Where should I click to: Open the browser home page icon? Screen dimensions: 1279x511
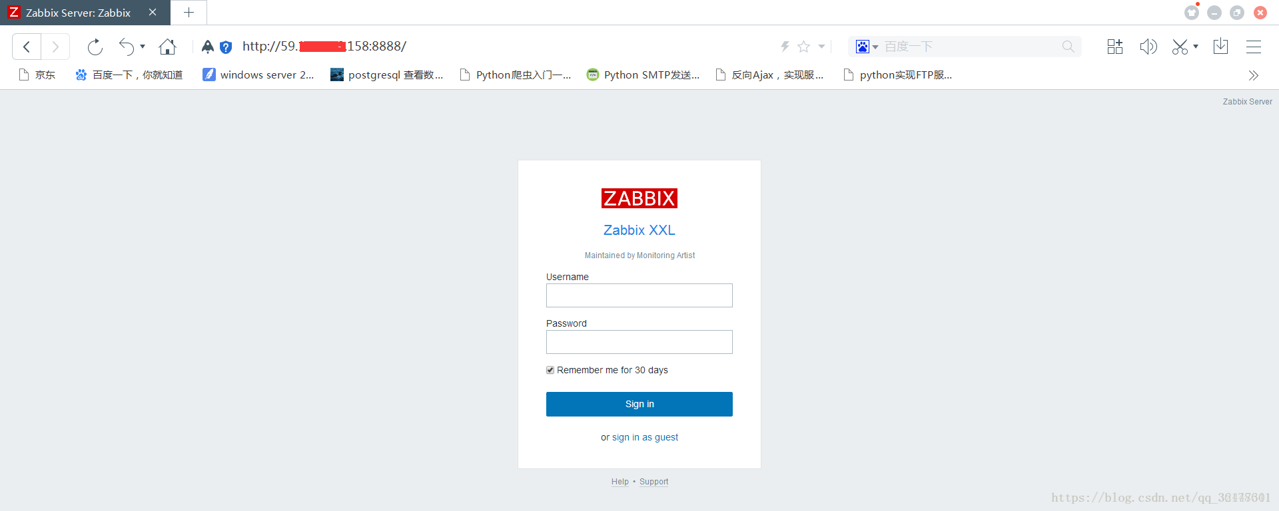[167, 47]
